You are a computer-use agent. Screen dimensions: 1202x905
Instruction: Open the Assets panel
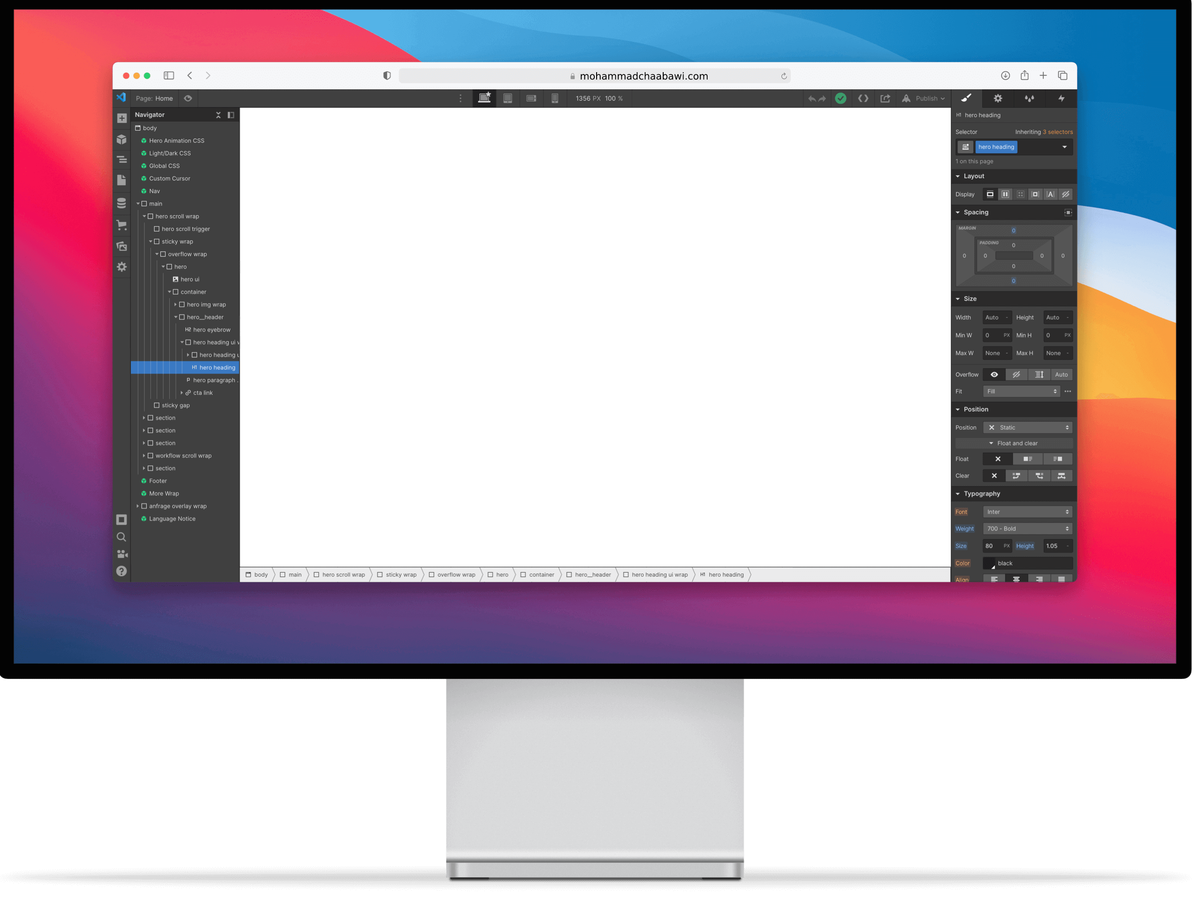click(121, 246)
